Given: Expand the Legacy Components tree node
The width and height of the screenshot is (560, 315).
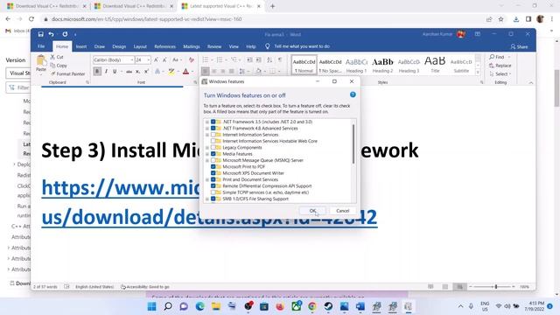Looking at the screenshot, I should tap(207, 148).
